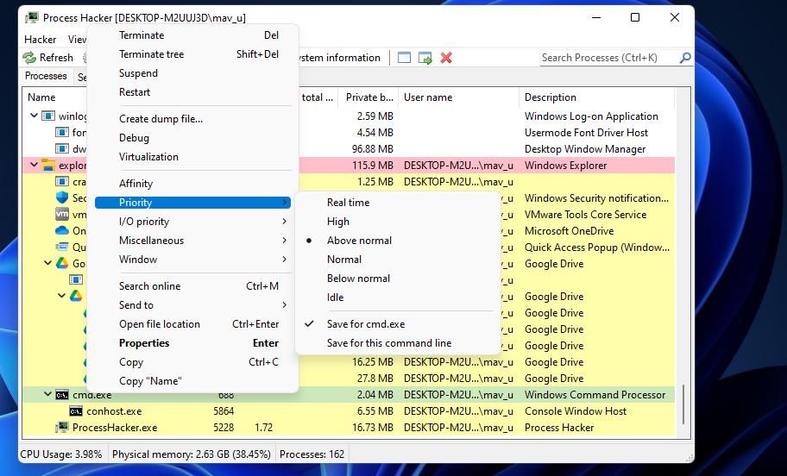The image size is (787, 476).
Task: Switch to the Processes tab
Action: point(46,76)
